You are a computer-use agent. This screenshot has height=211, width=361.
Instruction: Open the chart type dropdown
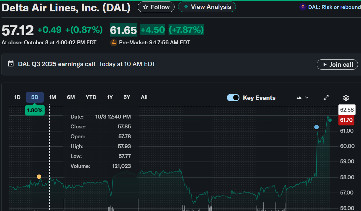pos(302,98)
